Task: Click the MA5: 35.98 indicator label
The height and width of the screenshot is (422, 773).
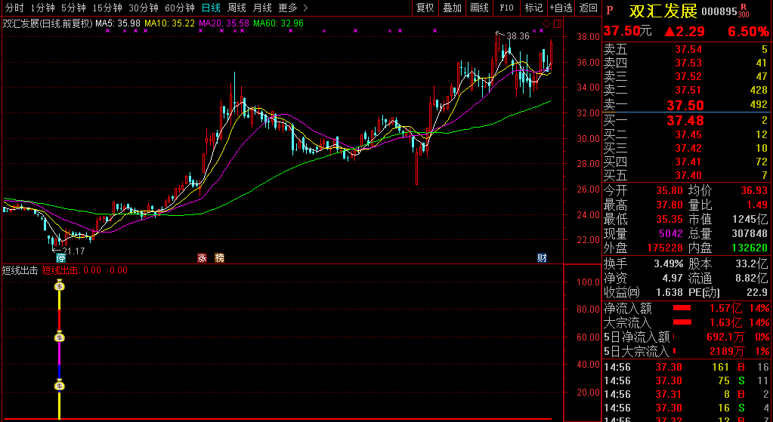Action: [x=118, y=23]
